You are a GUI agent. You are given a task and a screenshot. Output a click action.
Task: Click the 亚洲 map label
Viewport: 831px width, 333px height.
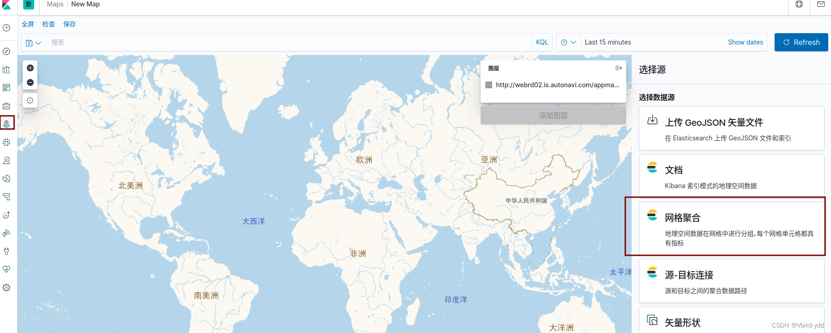(489, 159)
